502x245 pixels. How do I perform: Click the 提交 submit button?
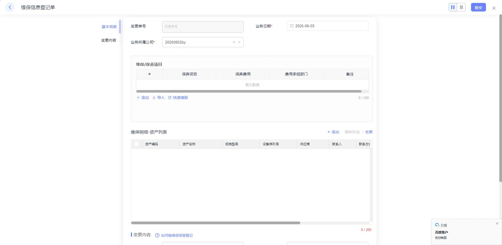[478, 7]
